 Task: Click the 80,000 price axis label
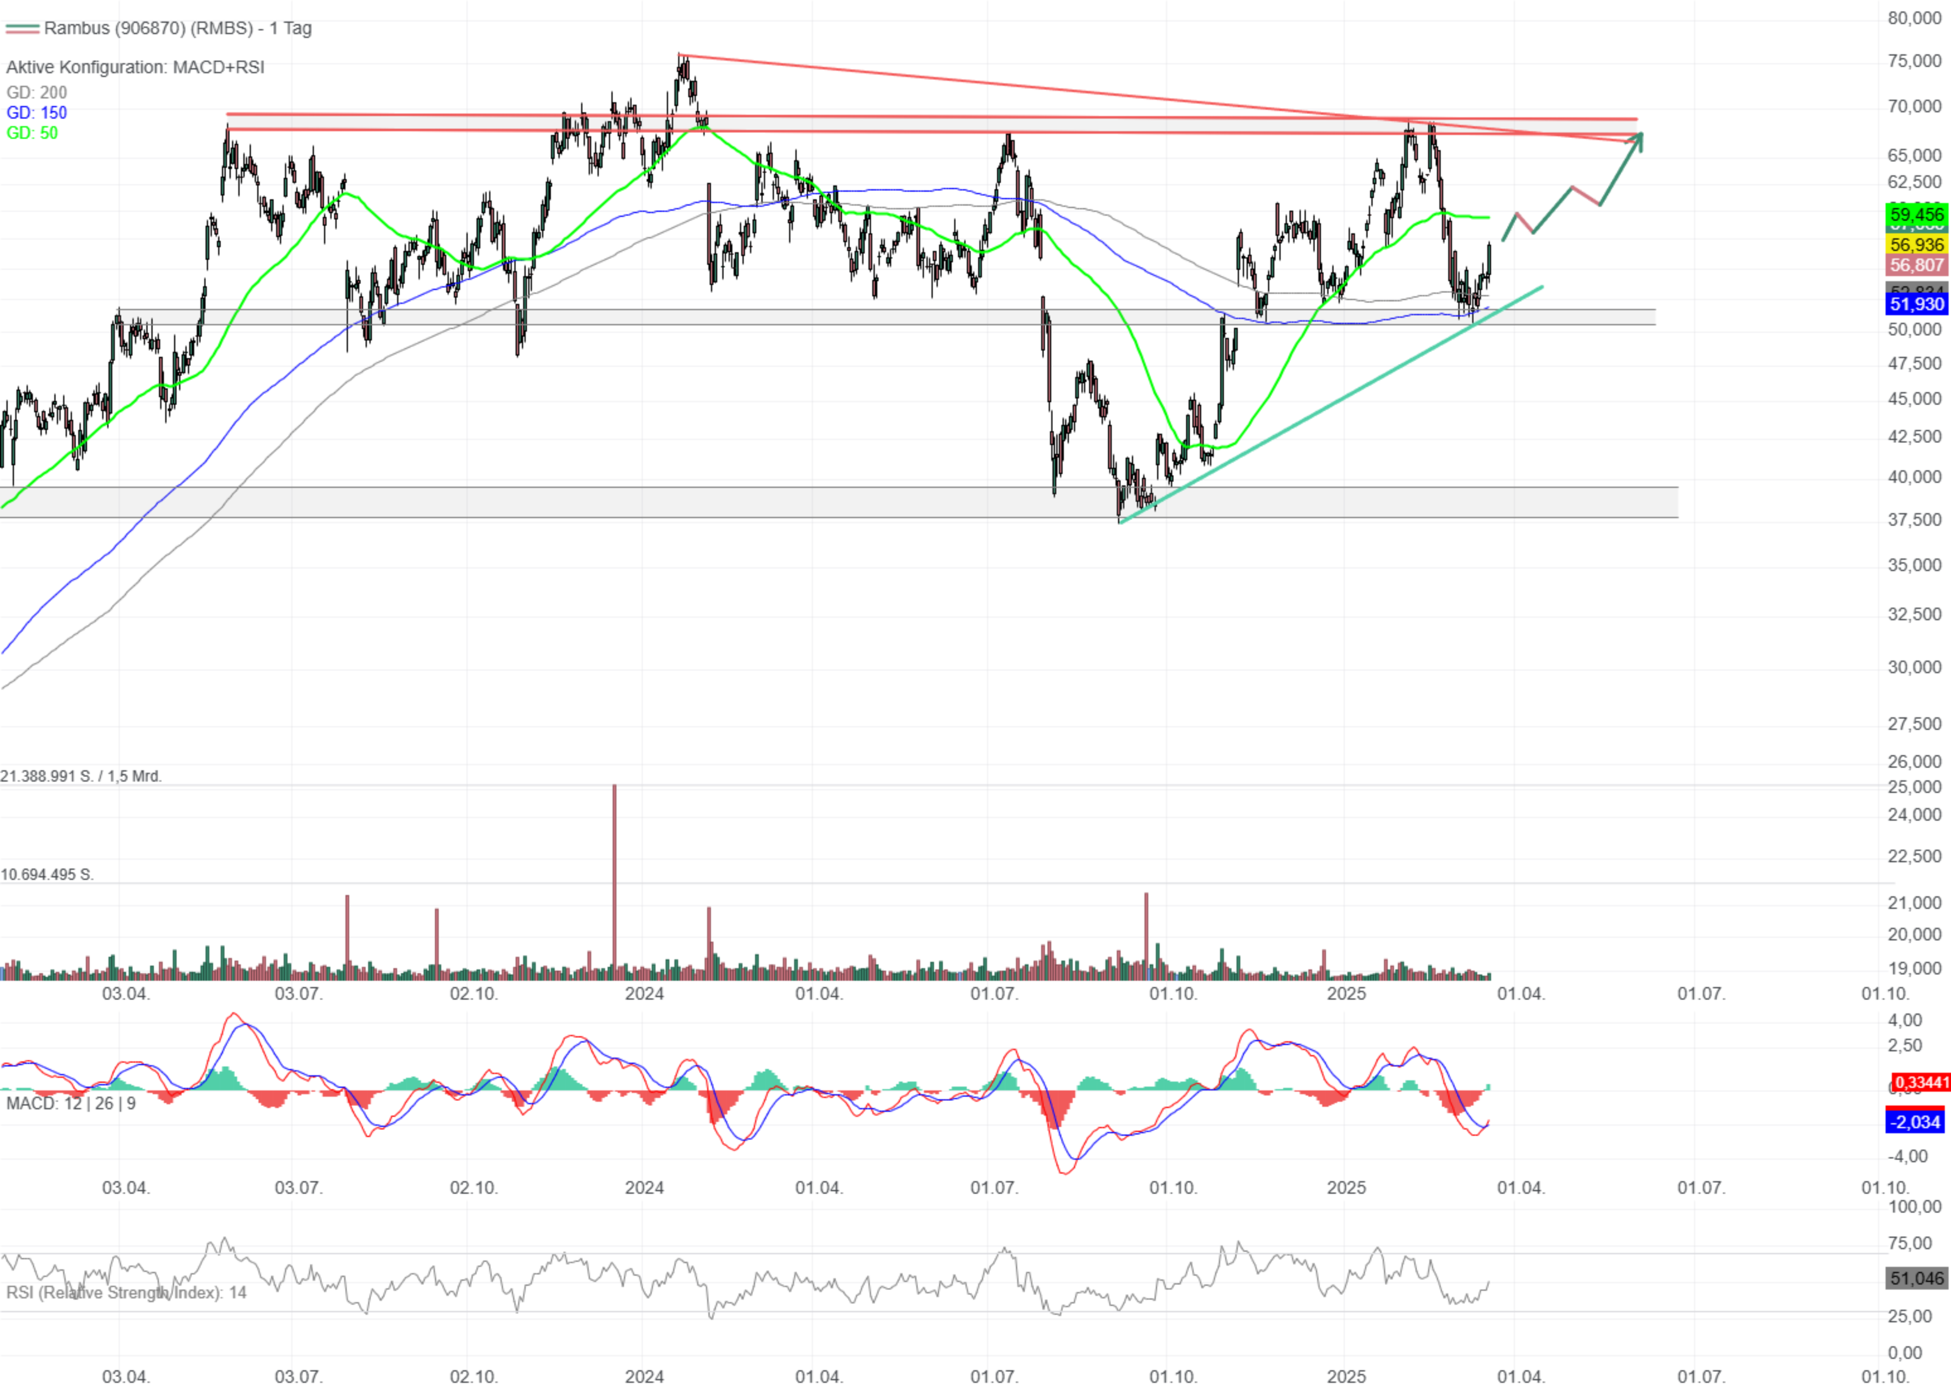(1914, 19)
